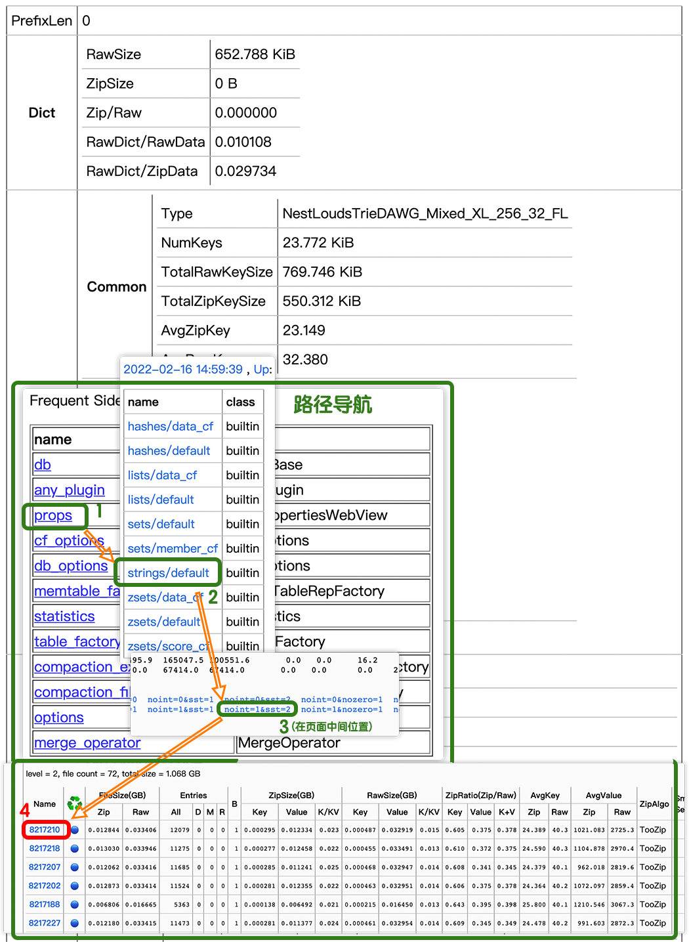Open the lists/default link
Image resolution: width=689 pixels, height=942 pixels.
click(161, 500)
